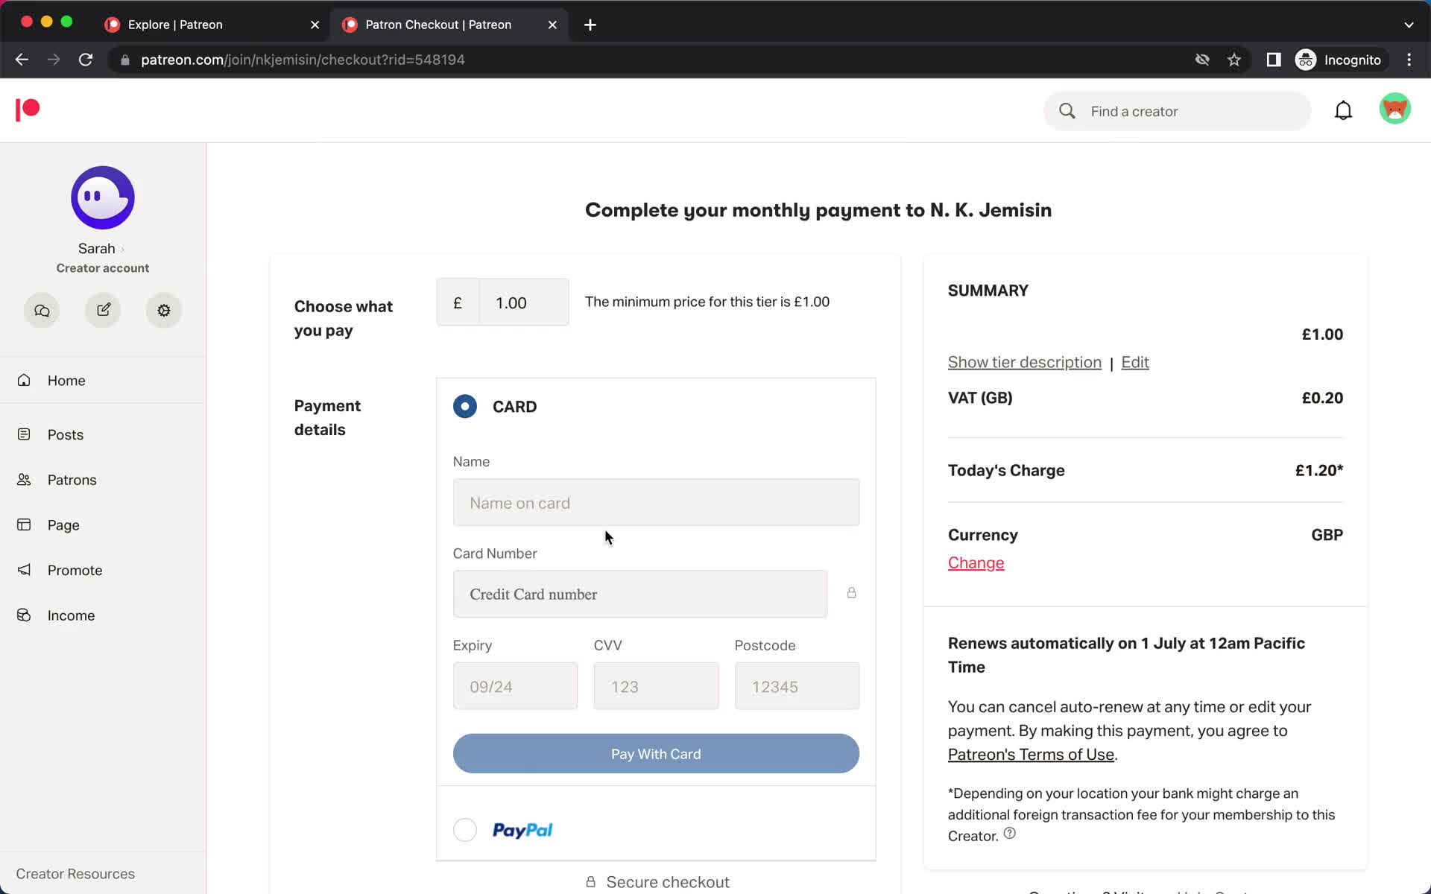Viewport: 1431px width, 894px height.
Task: Click the site lock icon in address bar
Action: (x=125, y=60)
